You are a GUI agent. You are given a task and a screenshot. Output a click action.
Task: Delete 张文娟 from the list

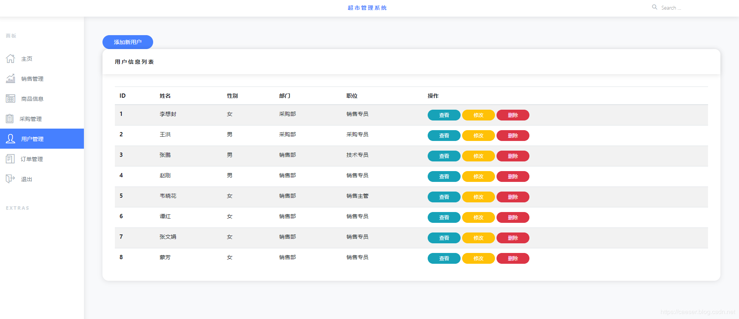513,238
